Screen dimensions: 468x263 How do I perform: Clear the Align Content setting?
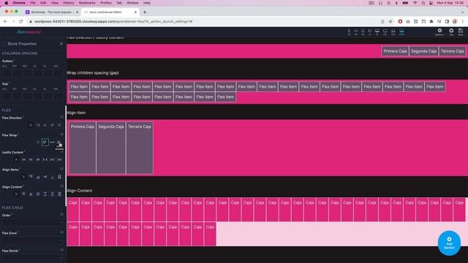click(16, 194)
